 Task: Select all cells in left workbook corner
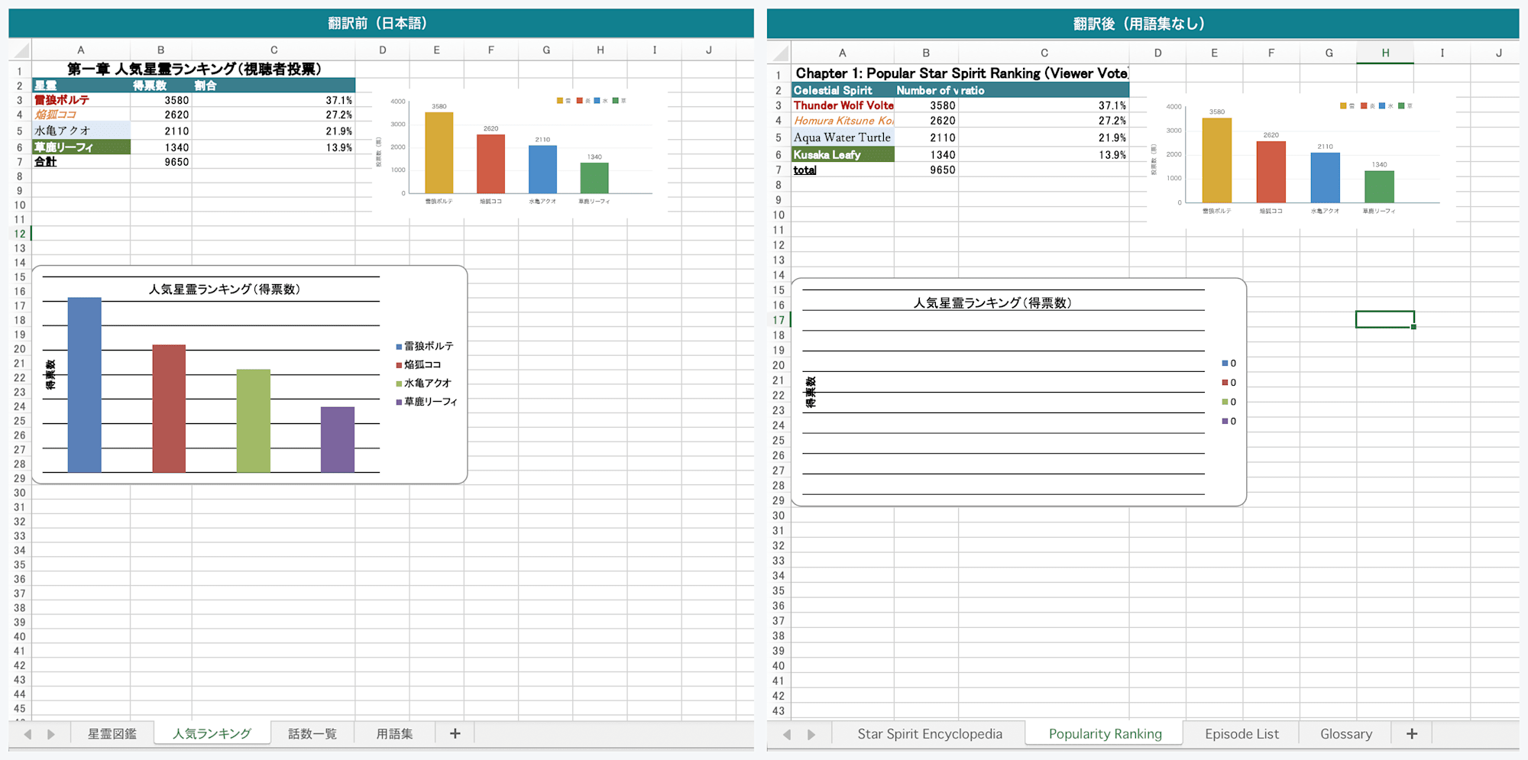21,50
